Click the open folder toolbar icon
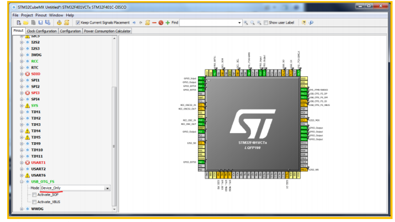 click(26, 23)
